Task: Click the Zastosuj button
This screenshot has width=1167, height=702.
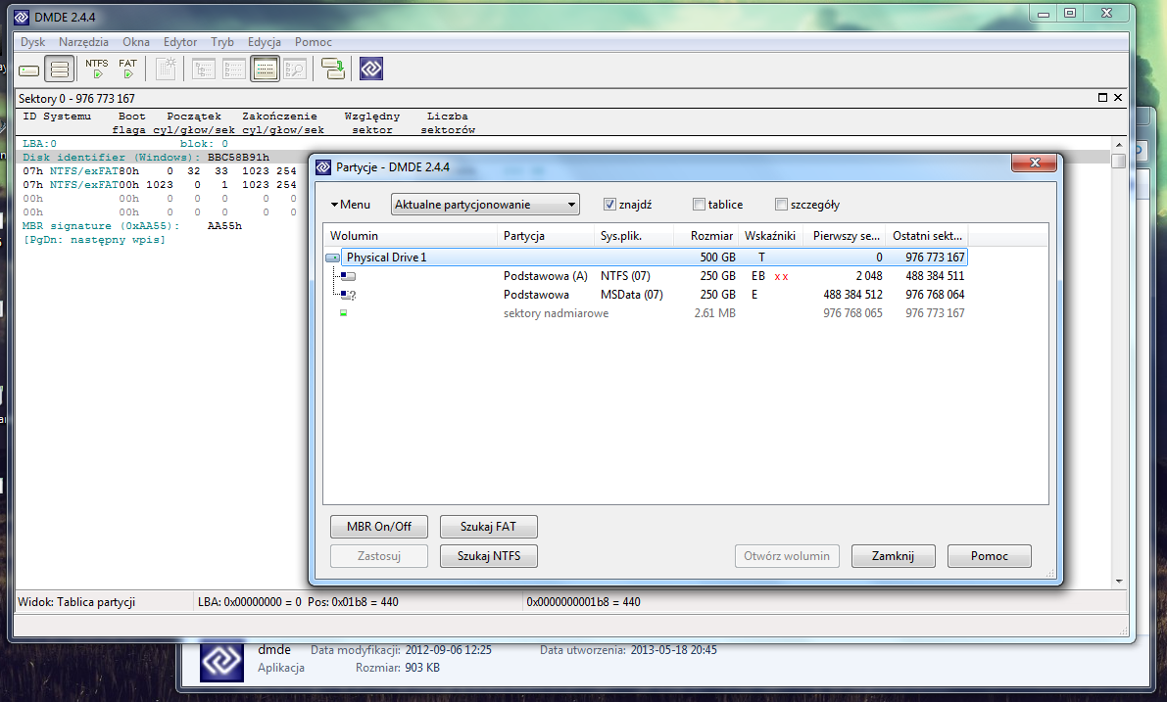Action: click(379, 556)
